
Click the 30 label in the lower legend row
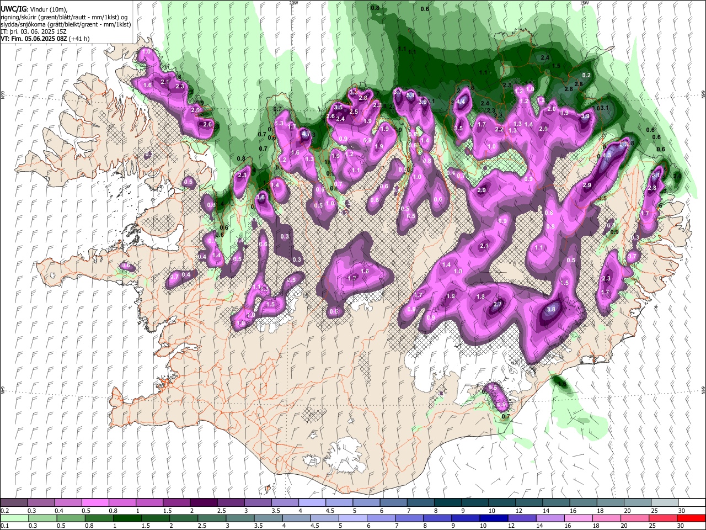682,526
